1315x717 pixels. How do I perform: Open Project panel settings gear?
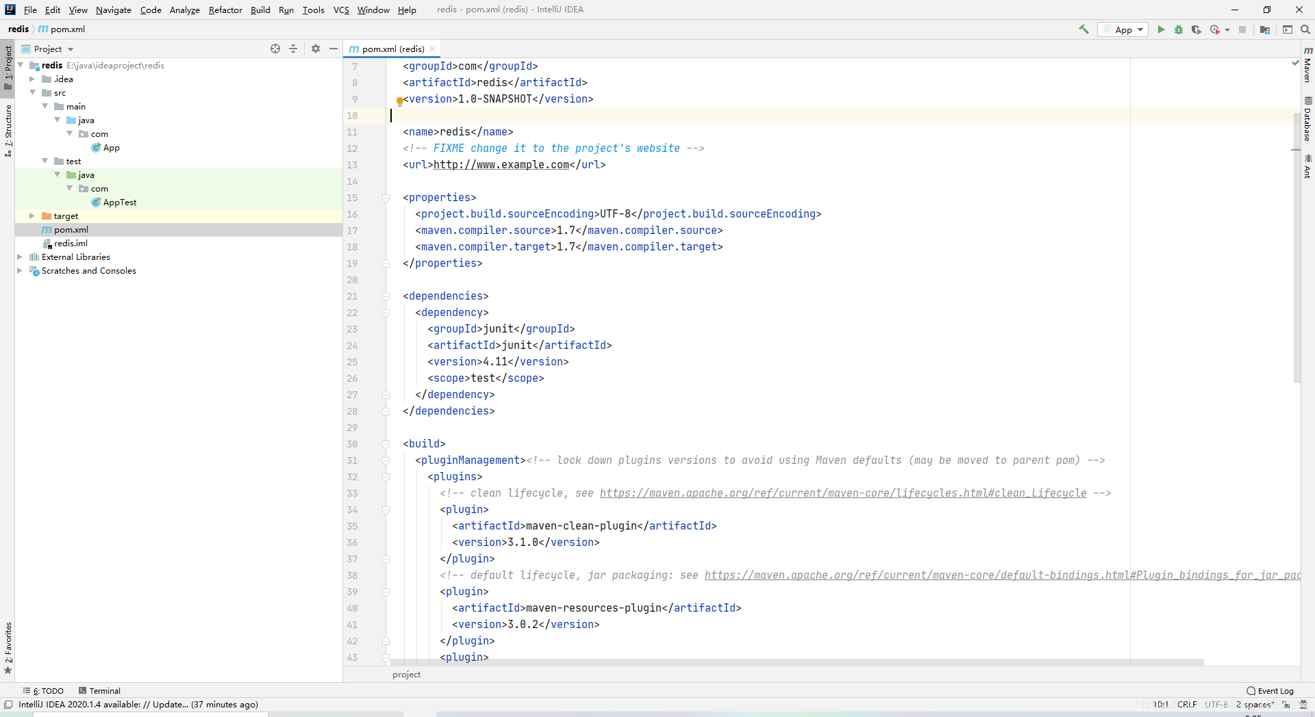click(x=316, y=49)
